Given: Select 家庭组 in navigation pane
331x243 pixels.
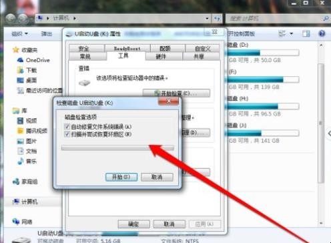Looking at the screenshot, I should (x=25, y=182).
